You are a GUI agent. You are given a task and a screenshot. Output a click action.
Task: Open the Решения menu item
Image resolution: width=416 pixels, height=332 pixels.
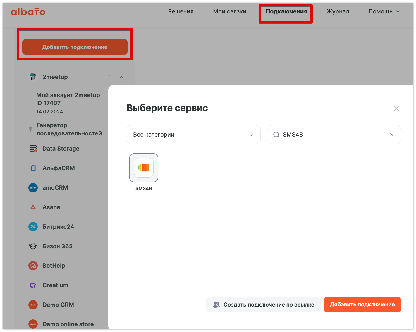[181, 11]
